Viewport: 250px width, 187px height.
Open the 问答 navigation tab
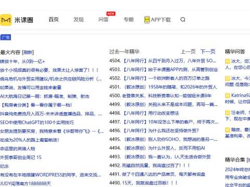(104, 20)
